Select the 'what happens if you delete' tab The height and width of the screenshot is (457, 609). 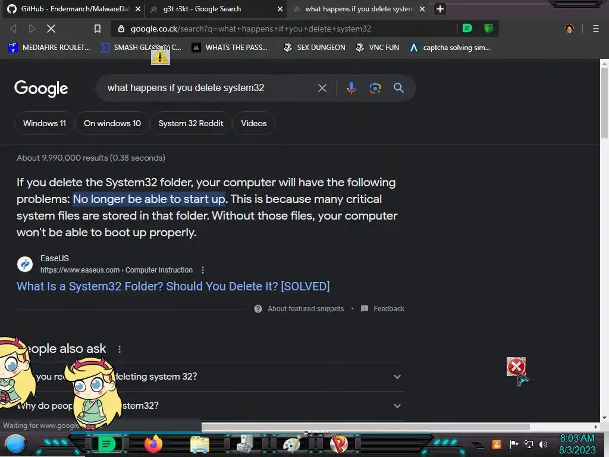point(359,9)
